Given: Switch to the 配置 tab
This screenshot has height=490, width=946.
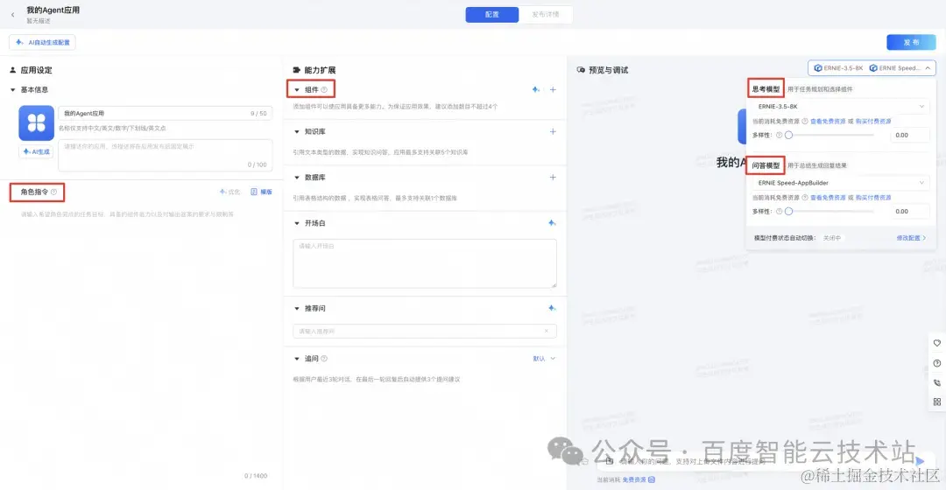Looking at the screenshot, I should point(491,15).
